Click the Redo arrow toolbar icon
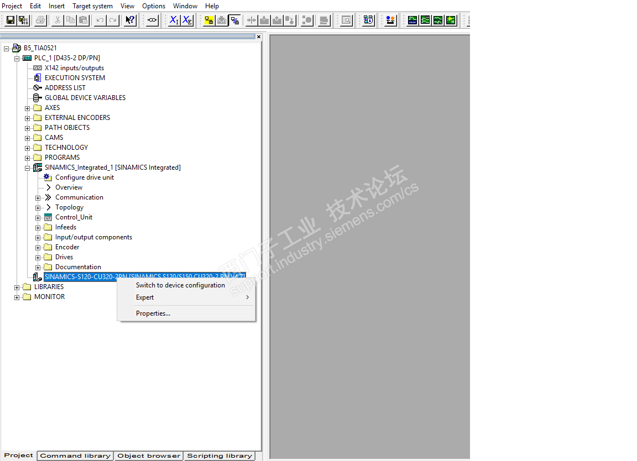This screenshot has height=461, width=637. pyautogui.click(x=113, y=20)
